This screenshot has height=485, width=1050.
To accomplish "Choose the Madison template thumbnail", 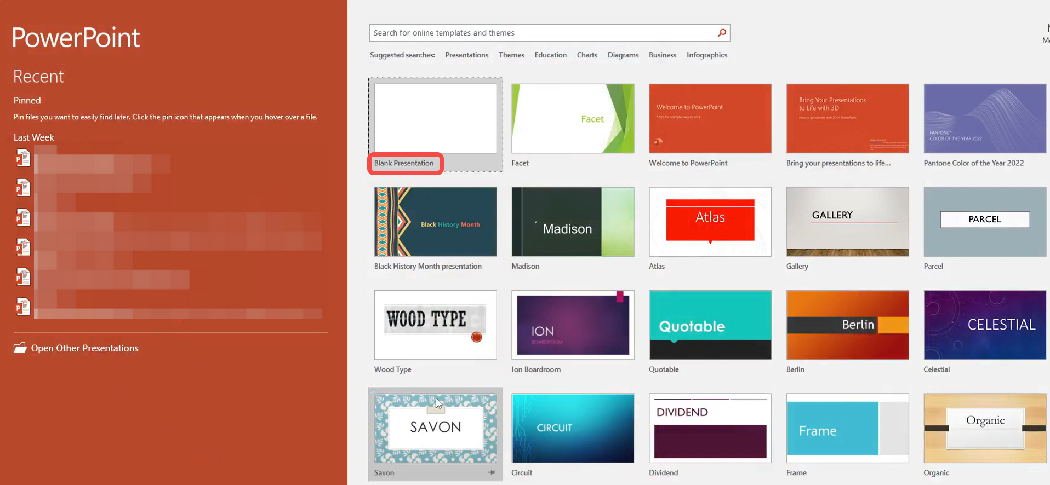I will click(573, 222).
